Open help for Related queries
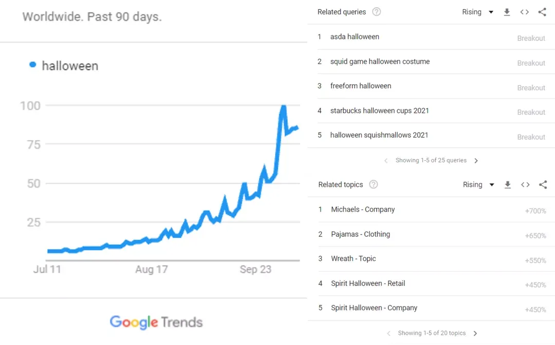The height and width of the screenshot is (345, 555). (x=377, y=12)
